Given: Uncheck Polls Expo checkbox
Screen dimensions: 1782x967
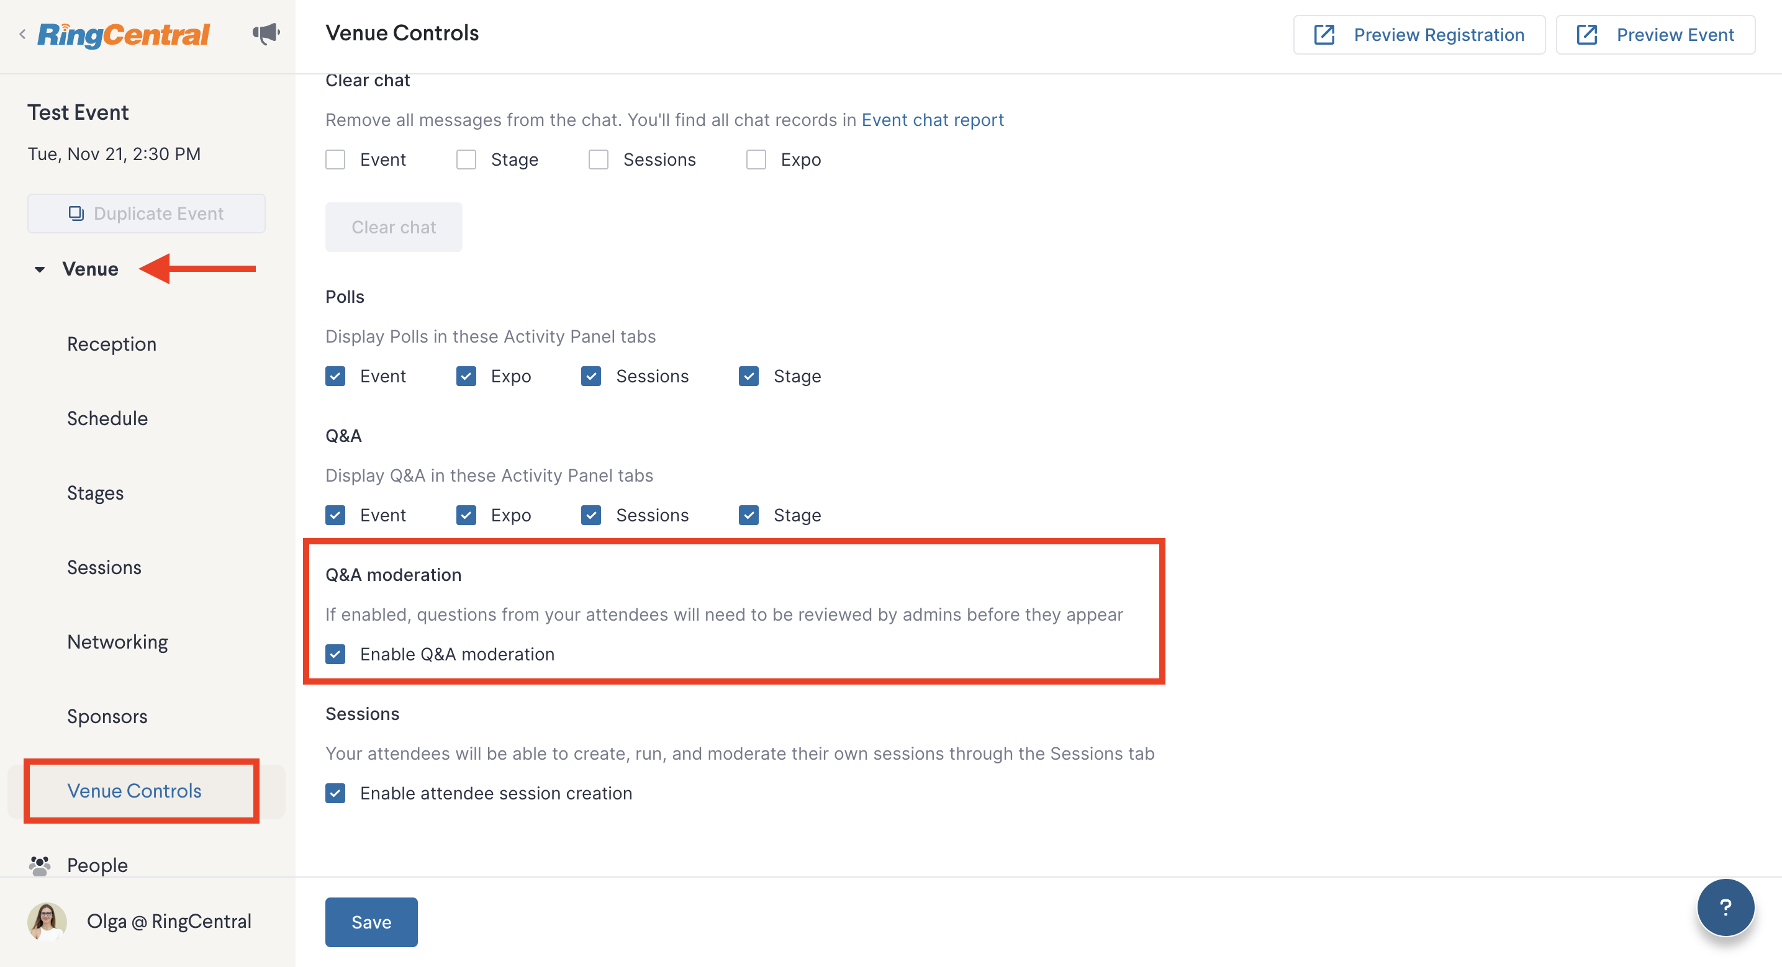Looking at the screenshot, I should click(x=466, y=376).
